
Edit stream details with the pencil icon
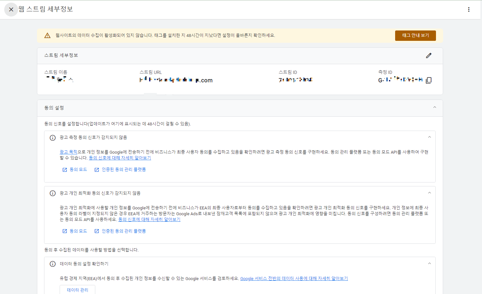point(429,55)
